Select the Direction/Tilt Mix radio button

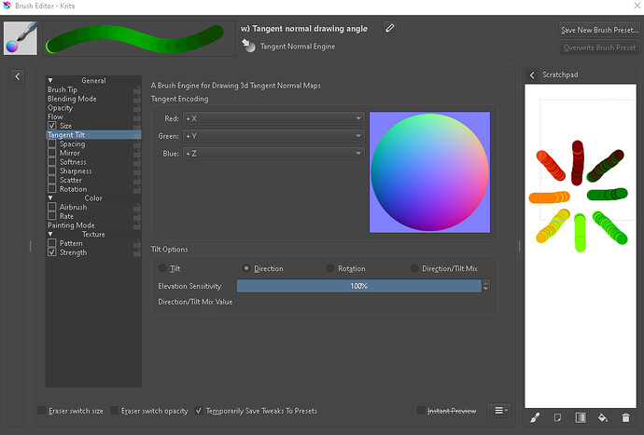[x=414, y=268]
